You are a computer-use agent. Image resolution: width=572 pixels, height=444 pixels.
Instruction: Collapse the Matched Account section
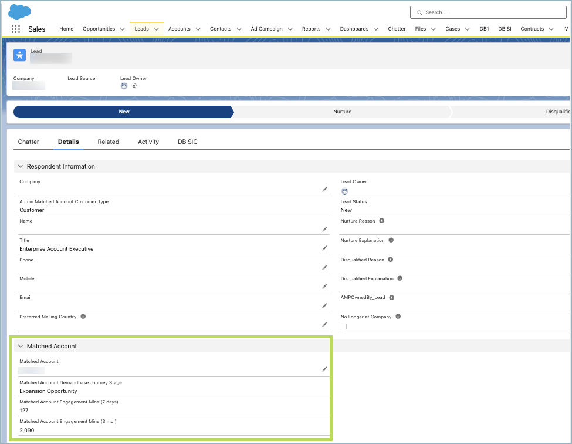click(x=21, y=347)
